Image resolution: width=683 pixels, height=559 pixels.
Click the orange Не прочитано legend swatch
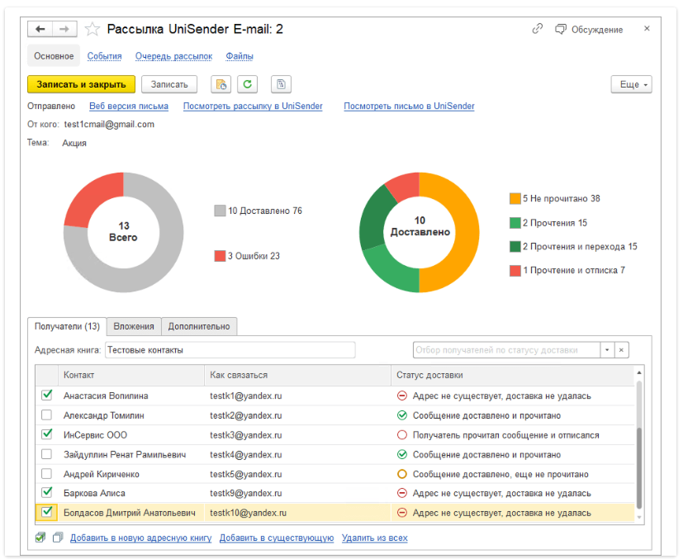point(515,198)
